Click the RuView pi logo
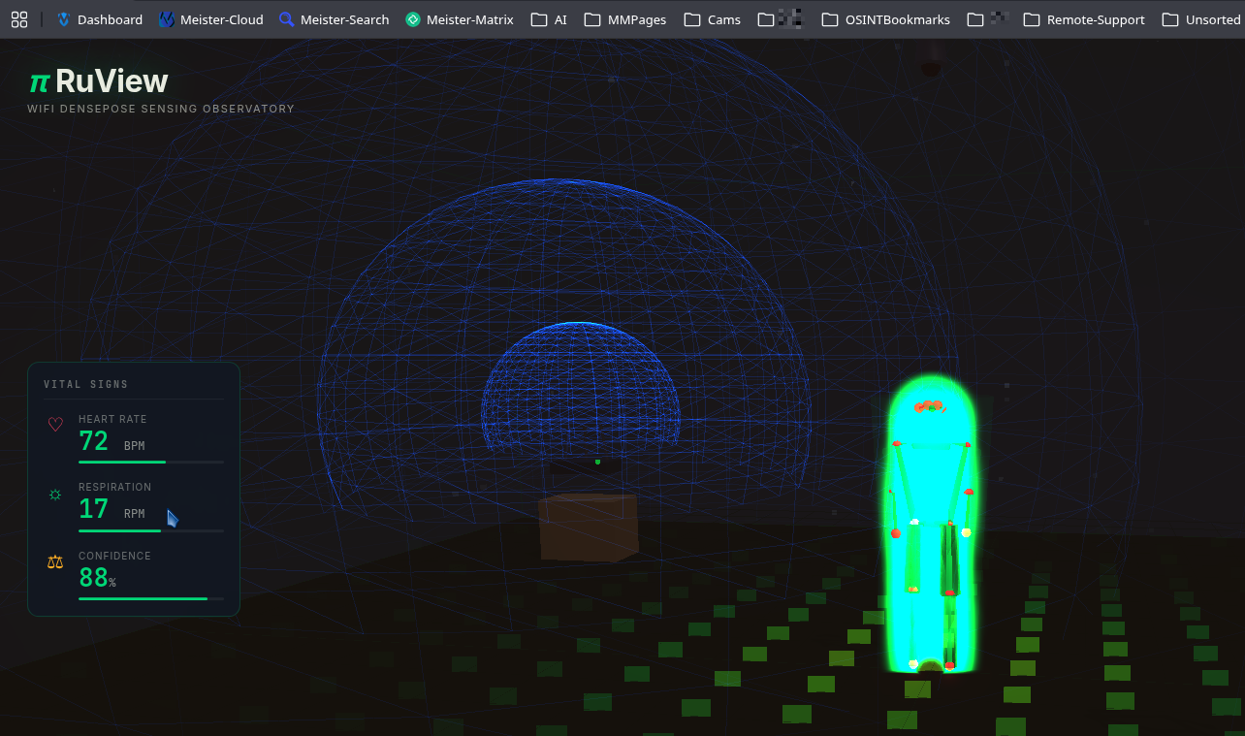This screenshot has width=1245, height=736. click(39, 81)
